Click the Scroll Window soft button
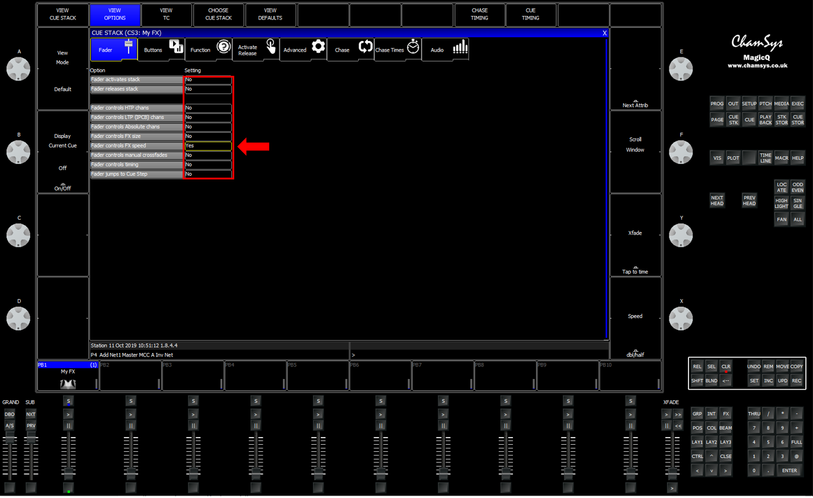Image resolution: width=813 pixels, height=498 pixels. tap(635, 152)
